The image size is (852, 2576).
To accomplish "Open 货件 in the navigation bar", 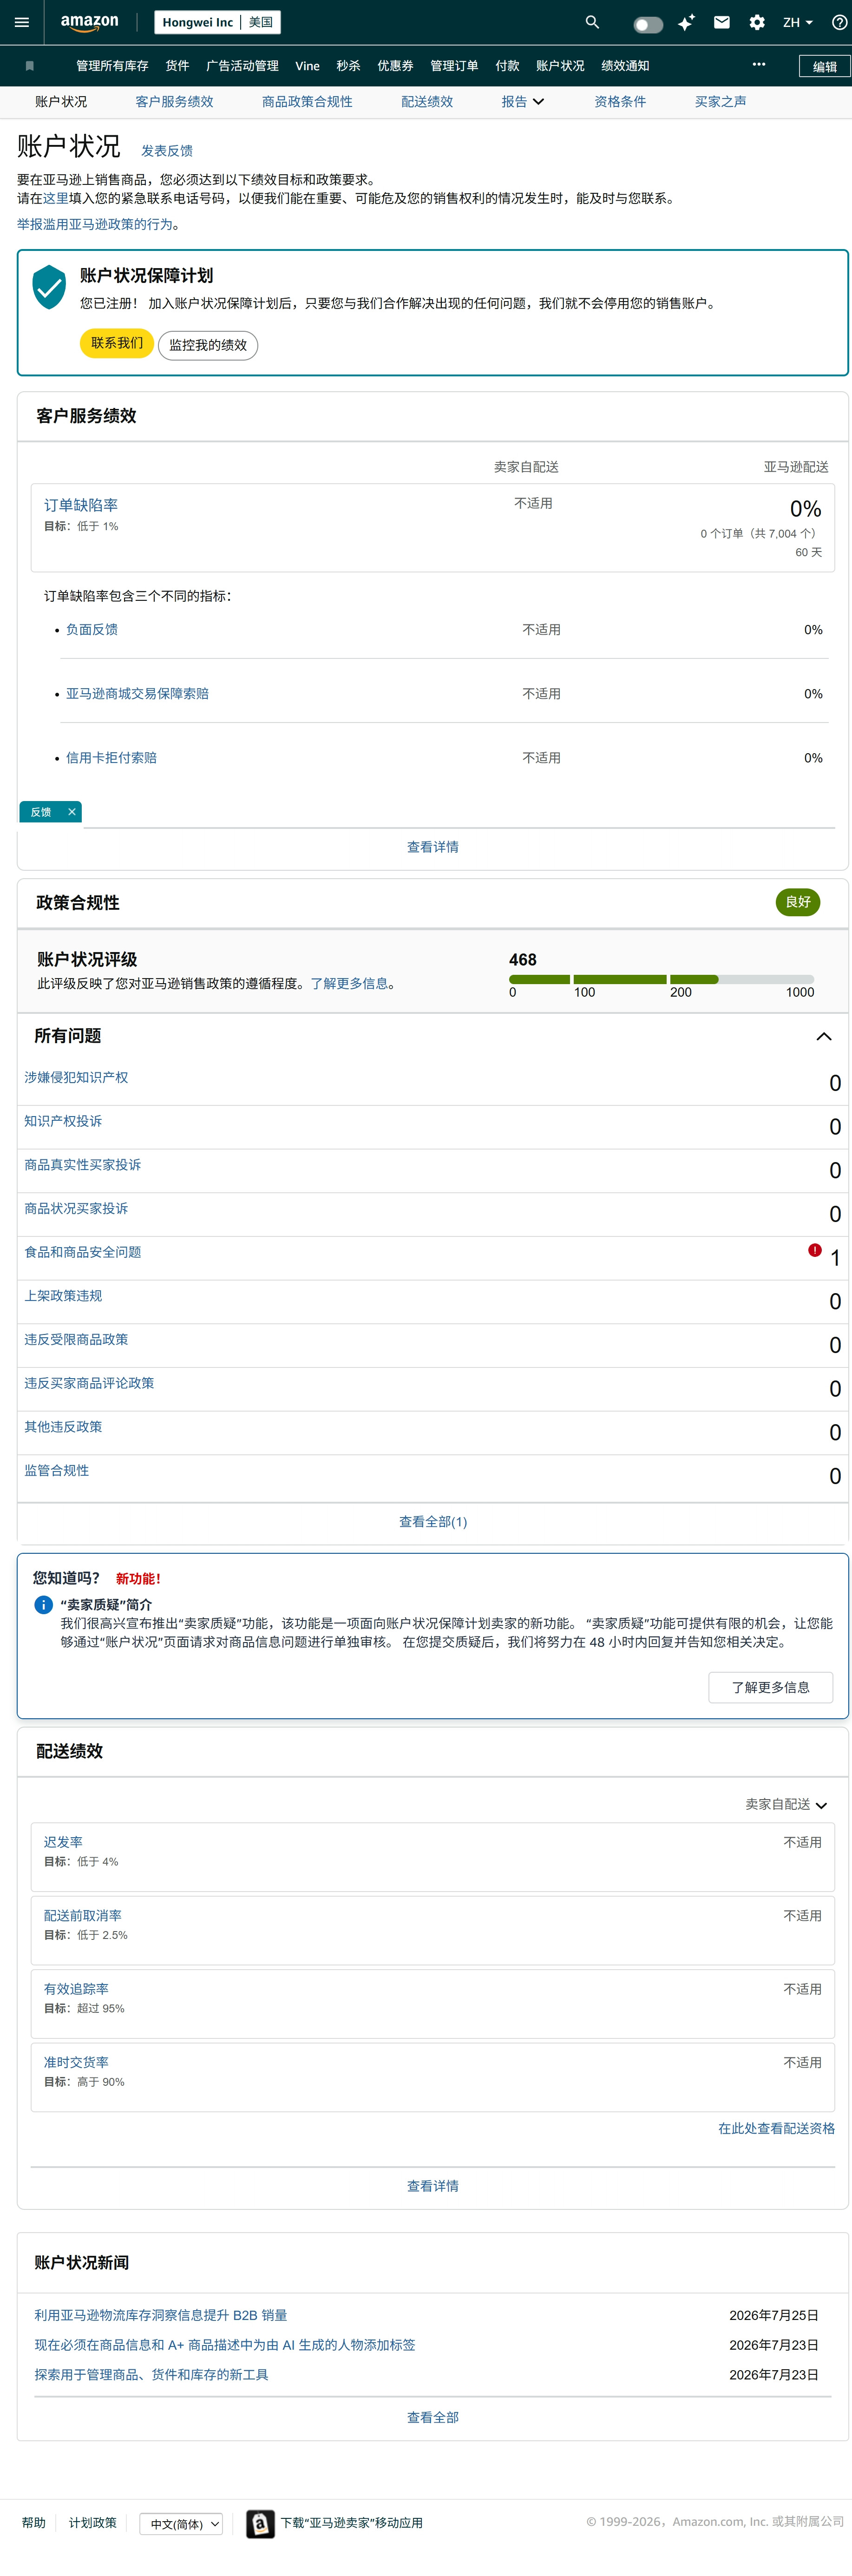I will pyautogui.click(x=177, y=66).
